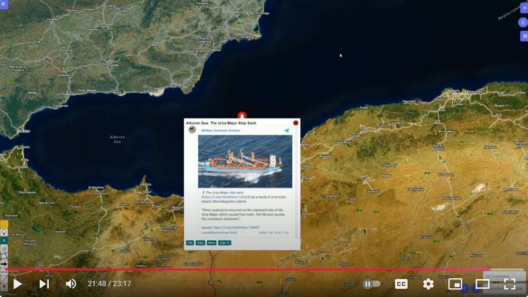Open the source link t.me/milinfolive/138457
This screenshot has width=528, height=297.
coord(236,227)
